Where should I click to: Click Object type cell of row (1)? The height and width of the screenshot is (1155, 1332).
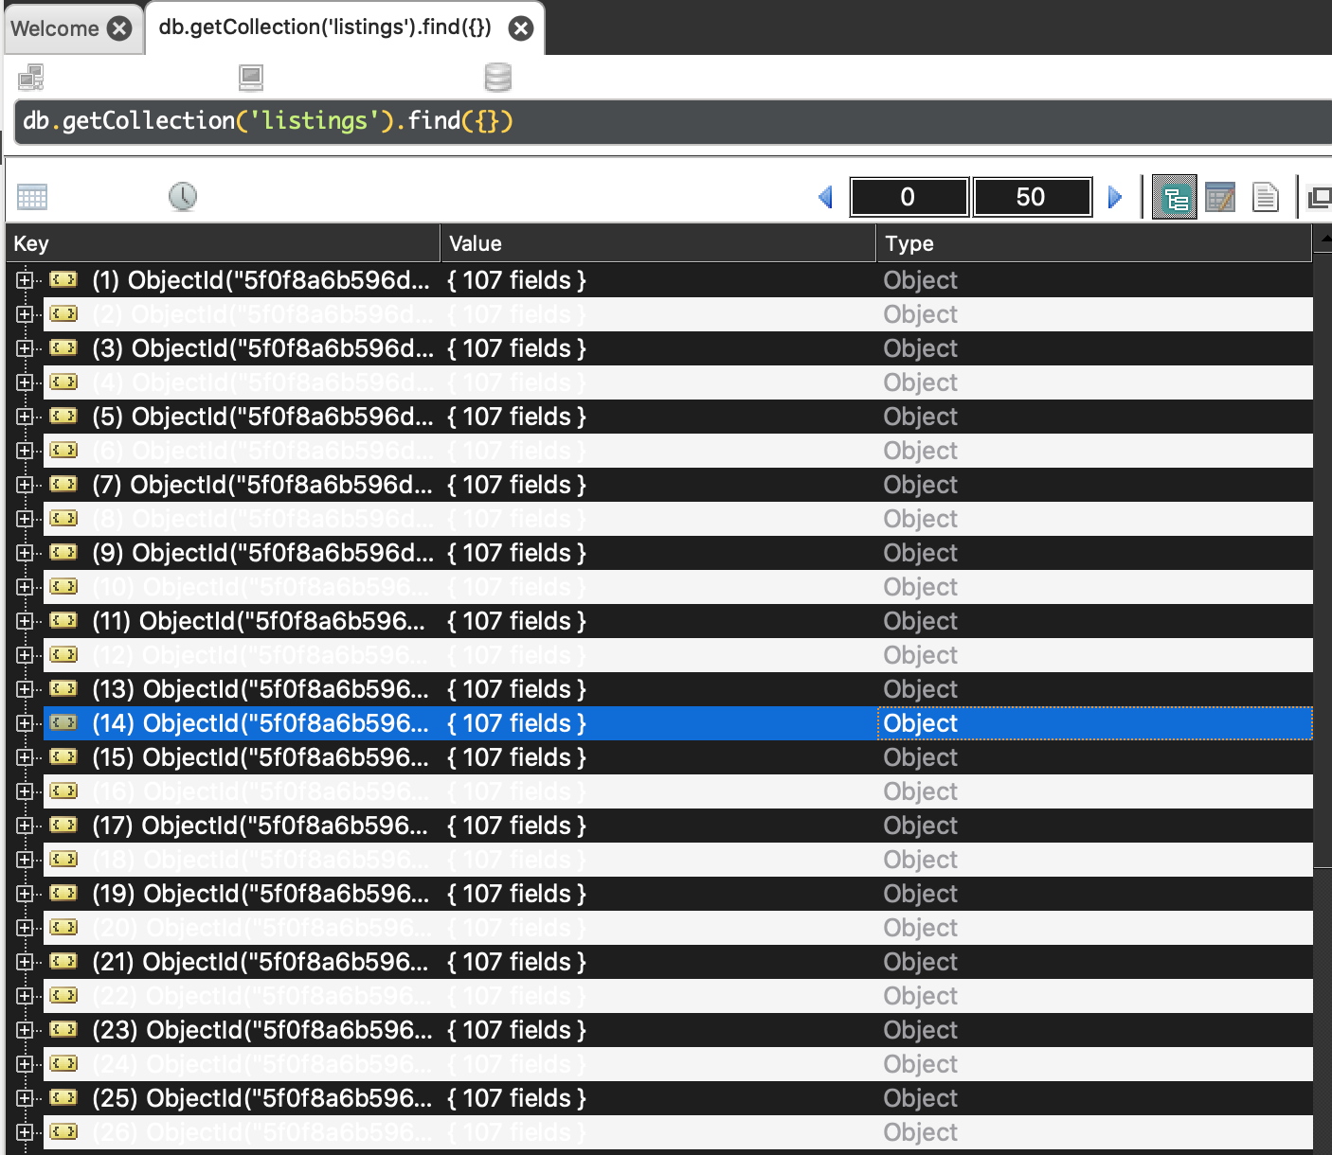pyautogui.click(x=1094, y=280)
